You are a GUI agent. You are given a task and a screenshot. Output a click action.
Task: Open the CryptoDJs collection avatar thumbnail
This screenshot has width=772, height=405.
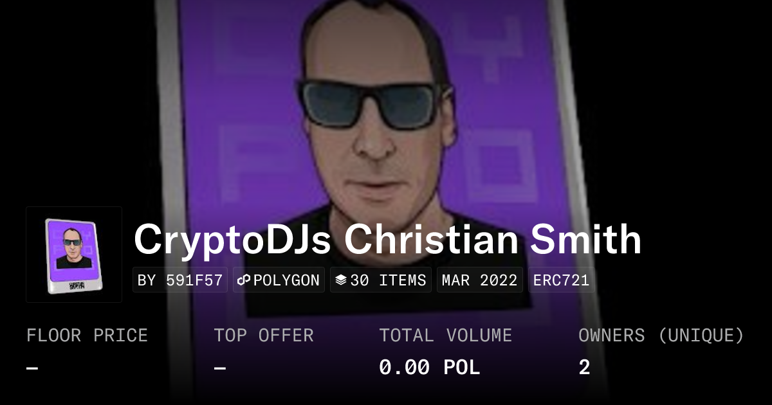click(74, 255)
